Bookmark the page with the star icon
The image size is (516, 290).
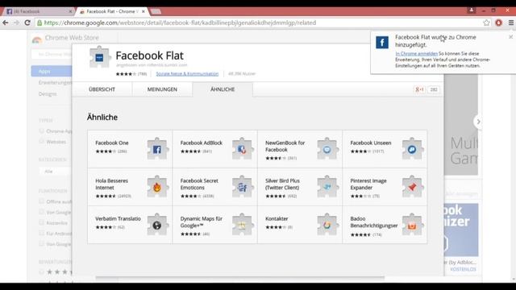pos(487,23)
